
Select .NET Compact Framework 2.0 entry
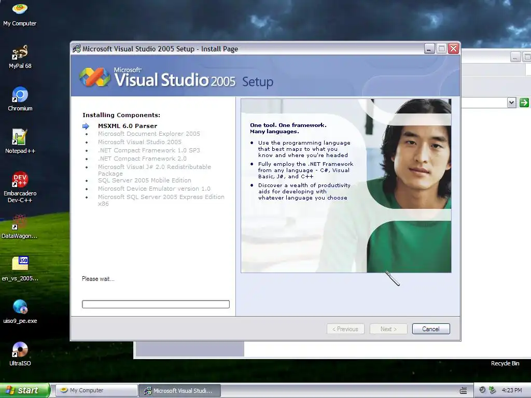[x=142, y=159]
